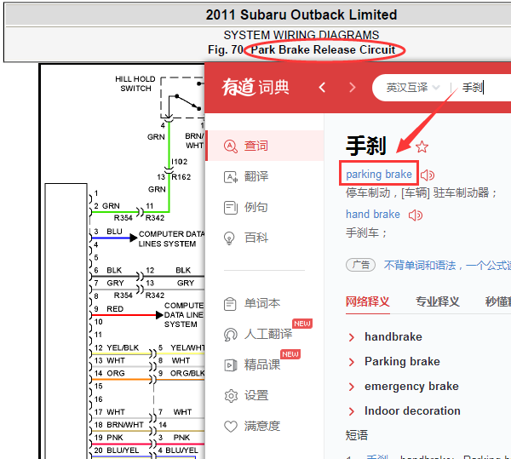Click the 例句 document icon
This screenshot has height=459, width=511.
(231, 208)
